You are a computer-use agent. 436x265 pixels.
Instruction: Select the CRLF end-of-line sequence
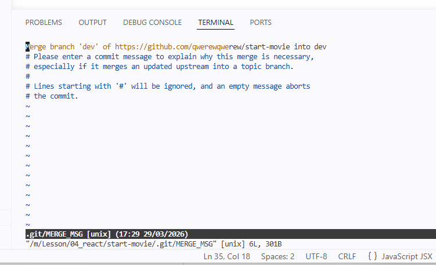click(x=347, y=256)
